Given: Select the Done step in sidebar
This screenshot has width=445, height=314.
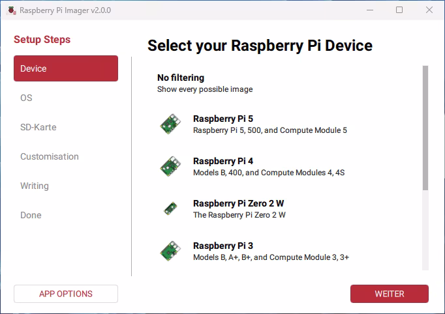Looking at the screenshot, I should 31,215.
